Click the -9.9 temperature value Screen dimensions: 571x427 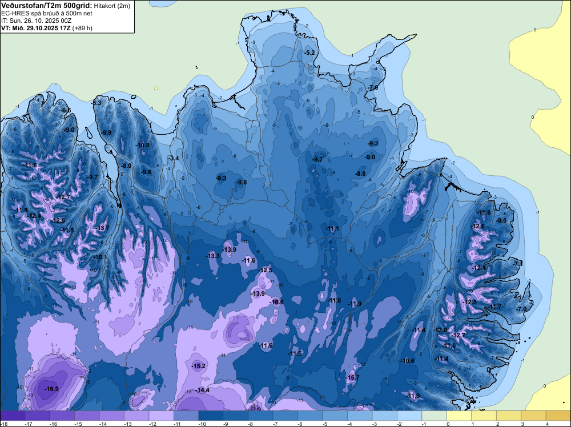click(107, 132)
